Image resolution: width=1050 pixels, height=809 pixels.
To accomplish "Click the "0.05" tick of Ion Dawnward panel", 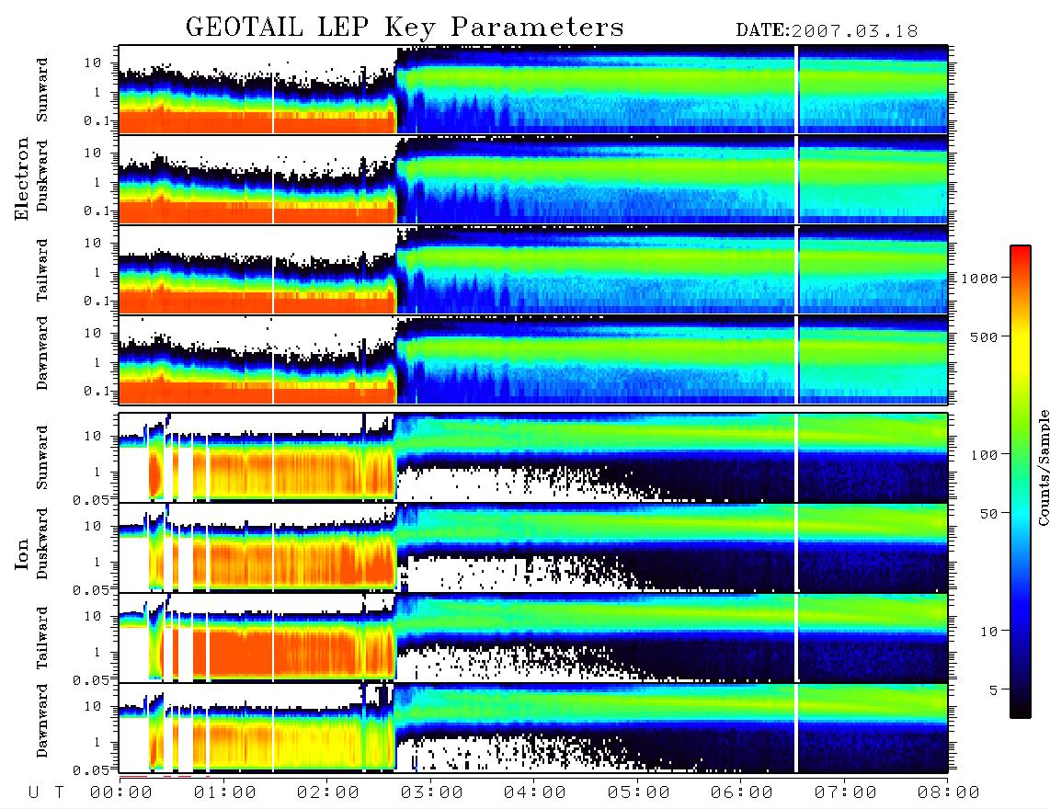I will click(x=91, y=770).
